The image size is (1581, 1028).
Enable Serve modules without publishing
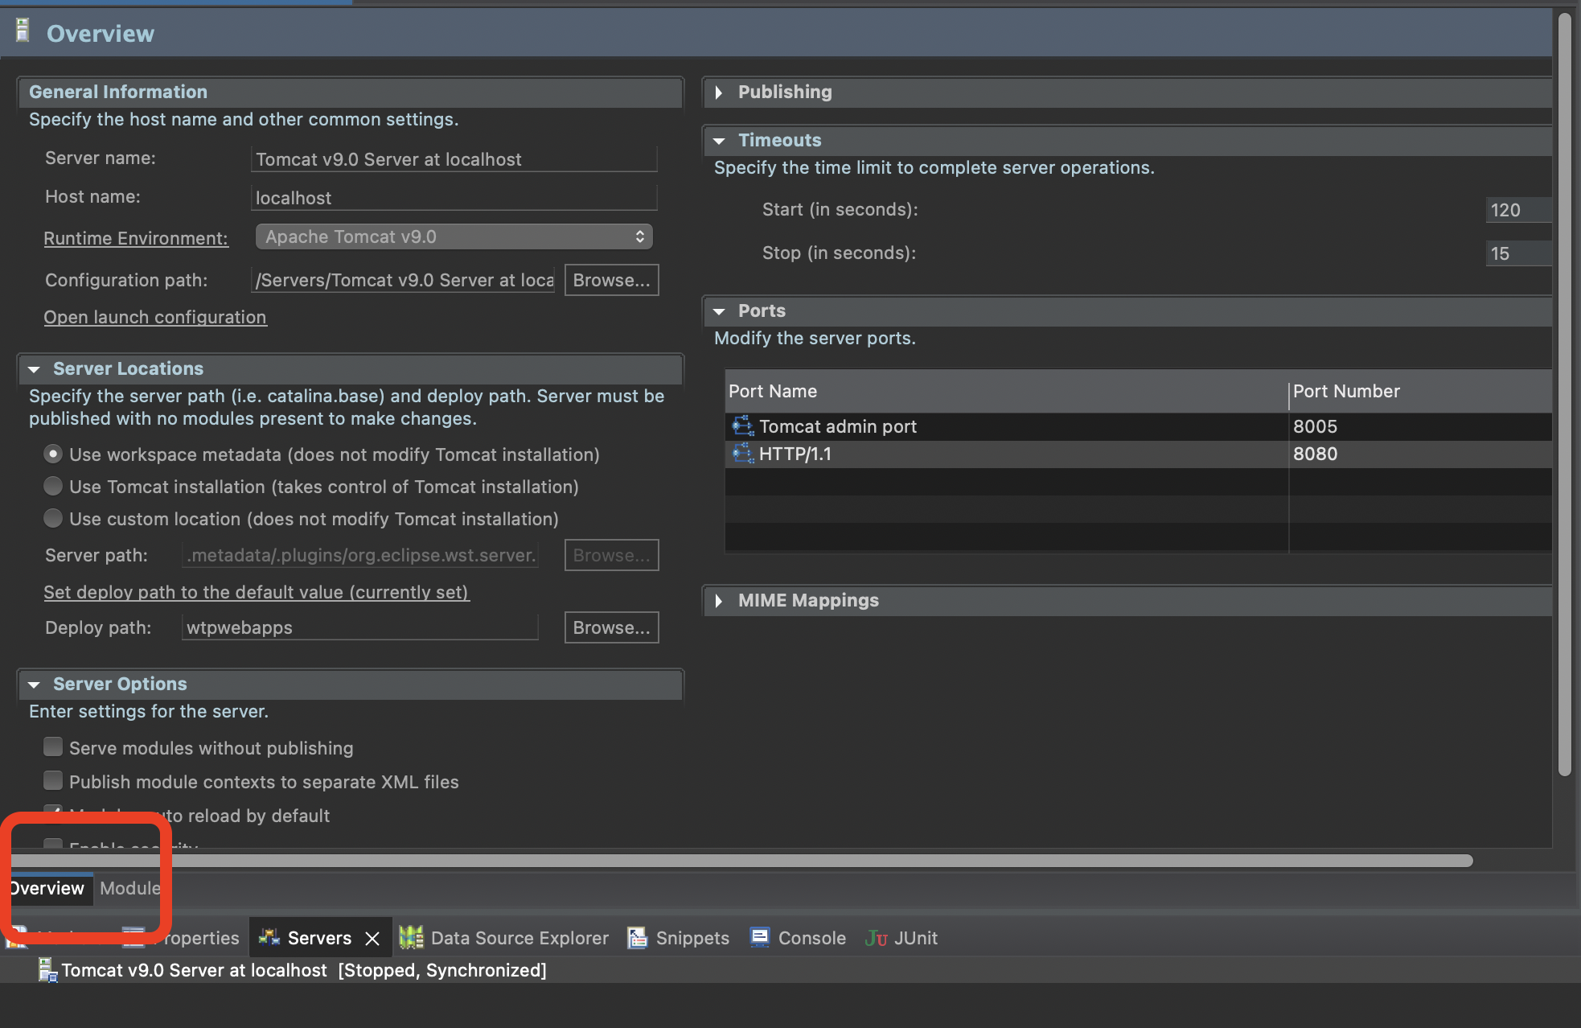point(53,747)
